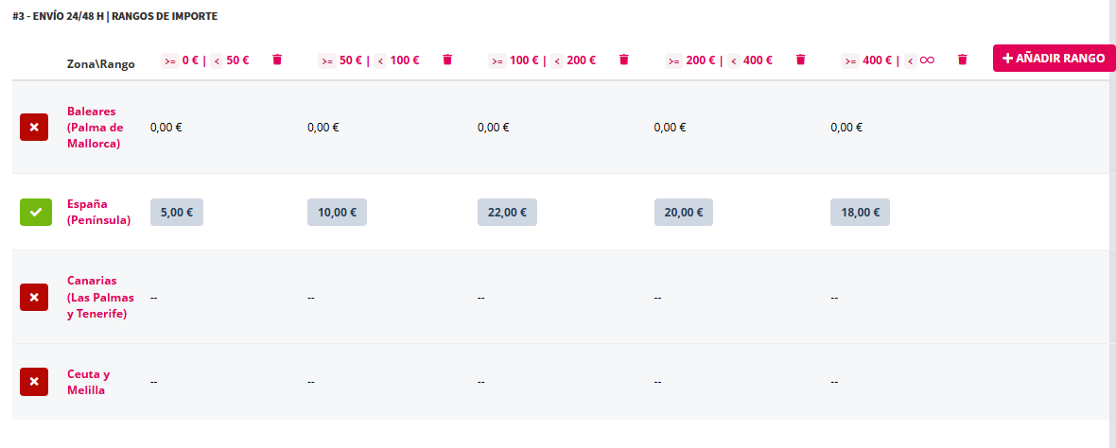Delete the 0 € to 50 € range
Viewport: 1116px width, 448px height.
pos(277,60)
